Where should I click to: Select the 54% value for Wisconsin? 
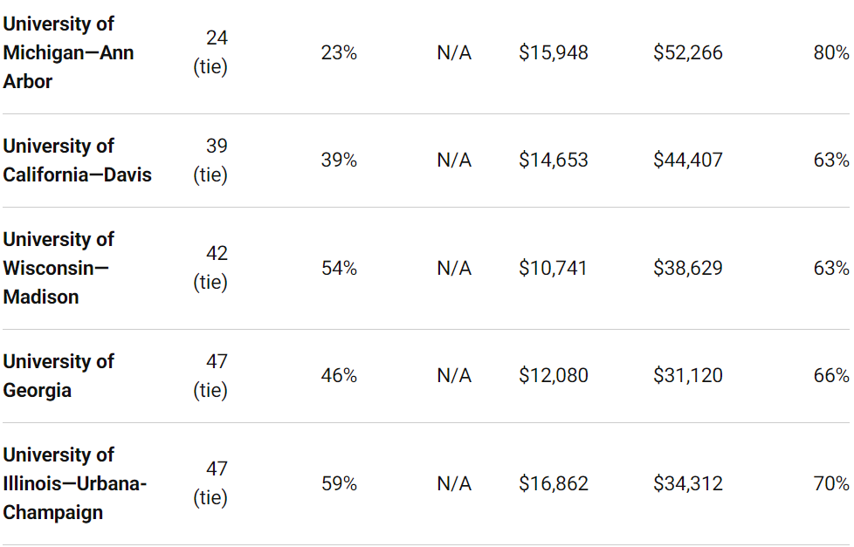click(x=339, y=268)
